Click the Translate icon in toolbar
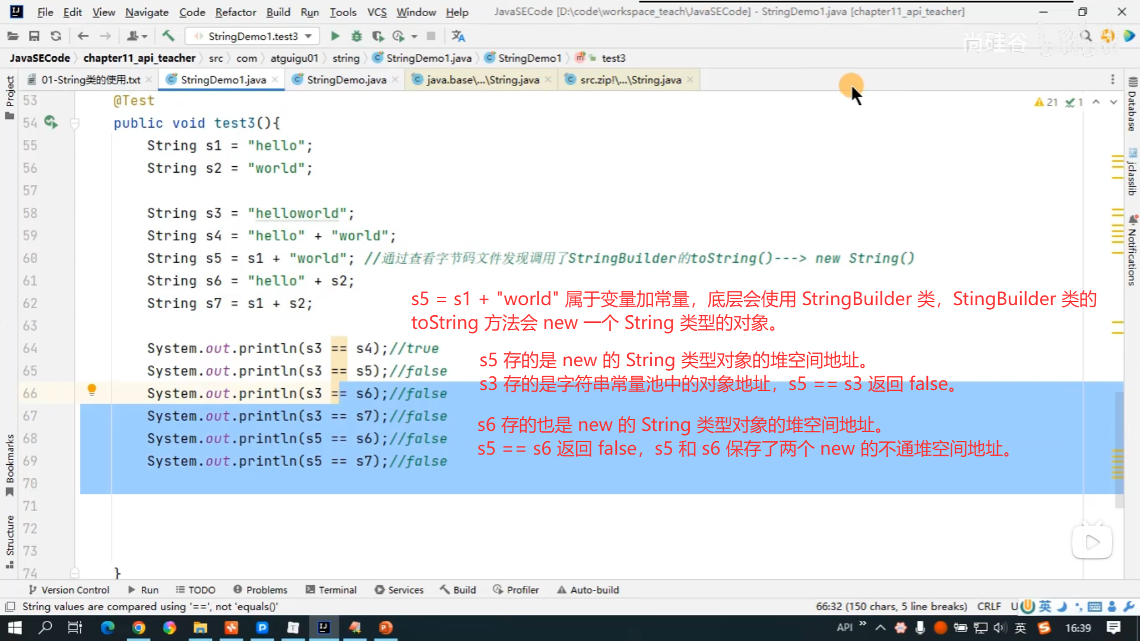The height and width of the screenshot is (641, 1140). pos(458,36)
